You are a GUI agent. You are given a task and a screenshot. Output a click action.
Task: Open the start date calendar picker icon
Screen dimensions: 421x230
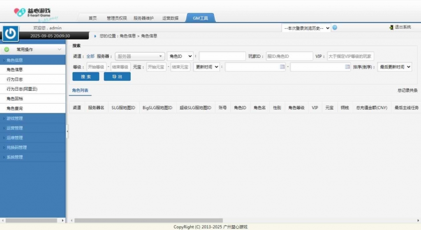click(282, 67)
